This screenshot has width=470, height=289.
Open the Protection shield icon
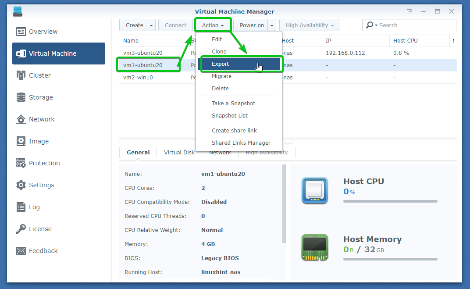[21, 163]
